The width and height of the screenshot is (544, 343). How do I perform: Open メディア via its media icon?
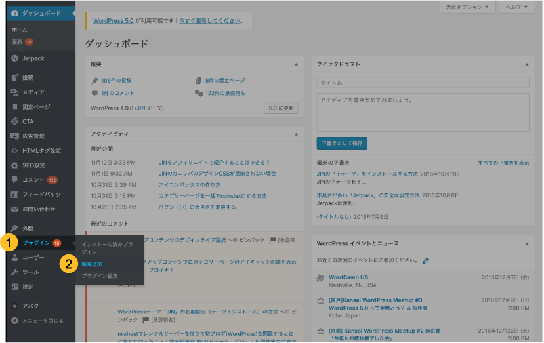(14, 92)
